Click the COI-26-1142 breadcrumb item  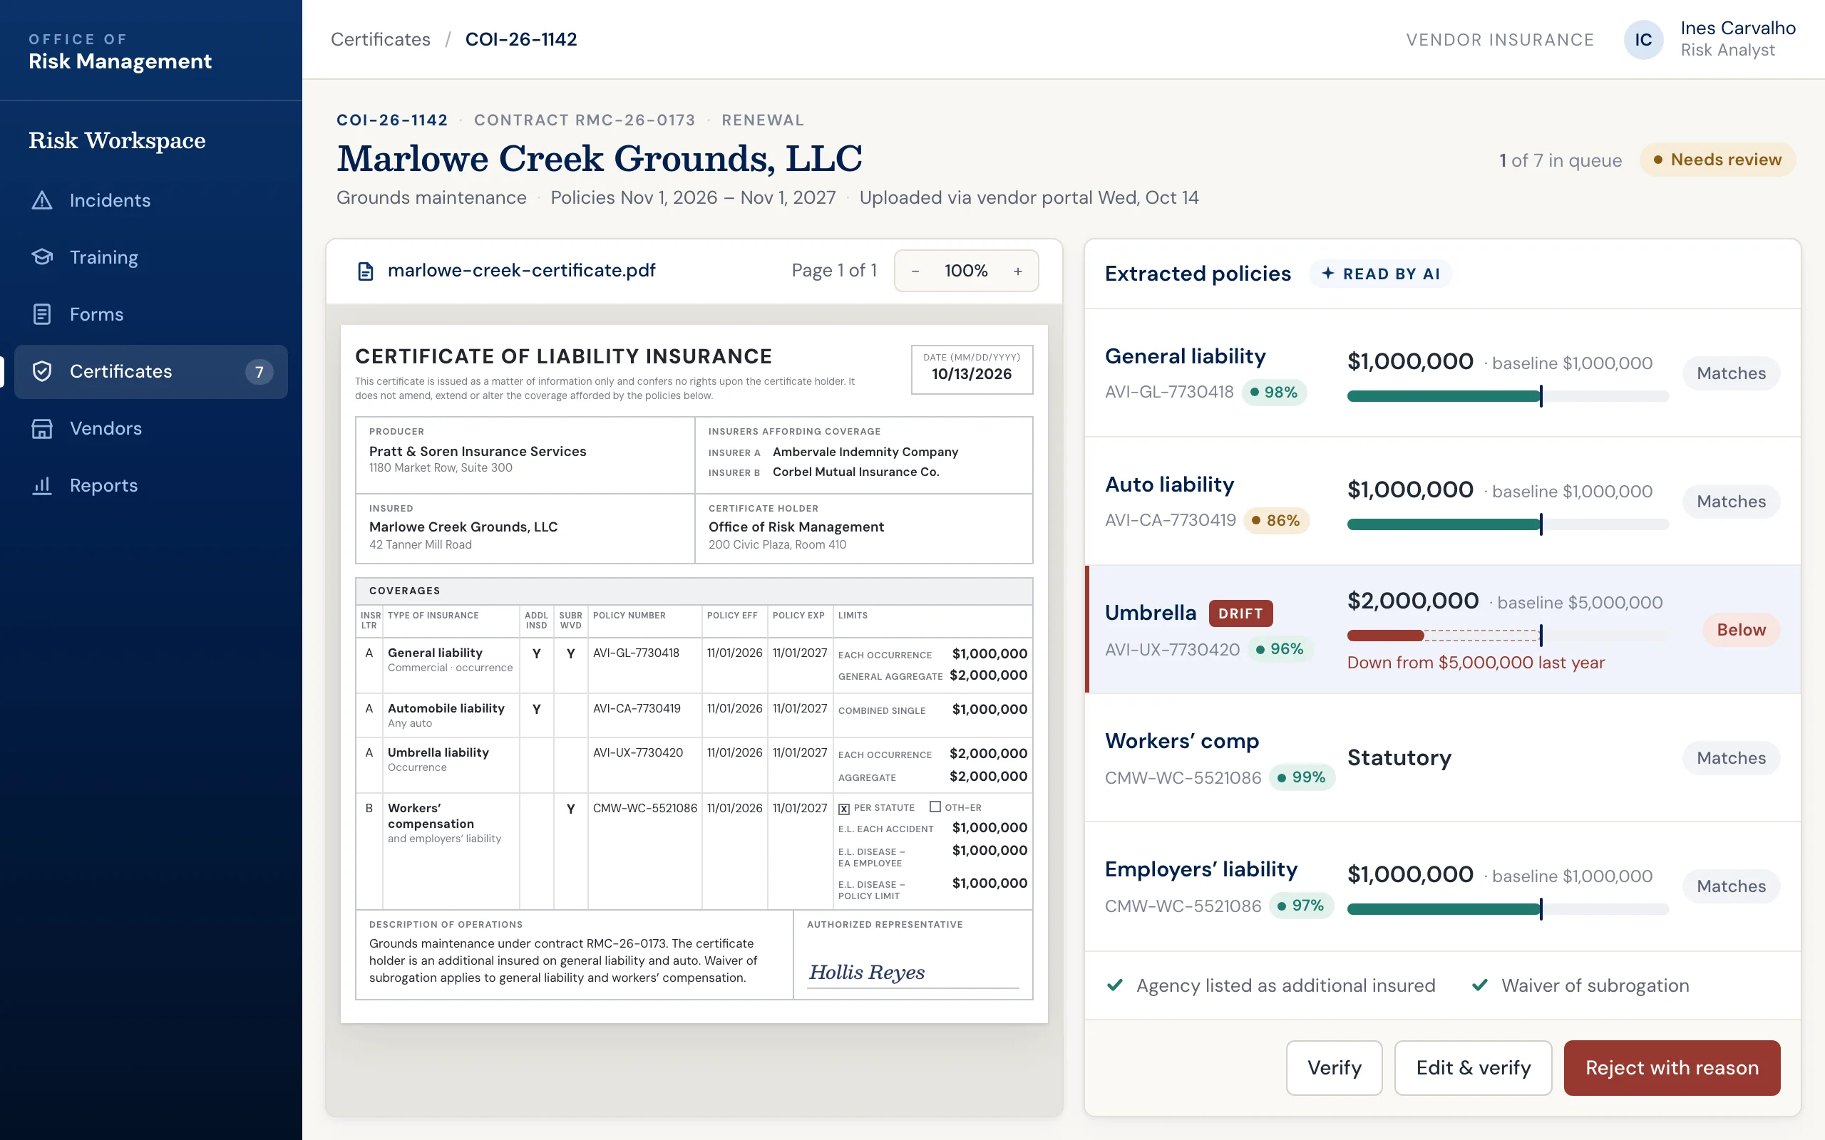click(x=521, y=39)
